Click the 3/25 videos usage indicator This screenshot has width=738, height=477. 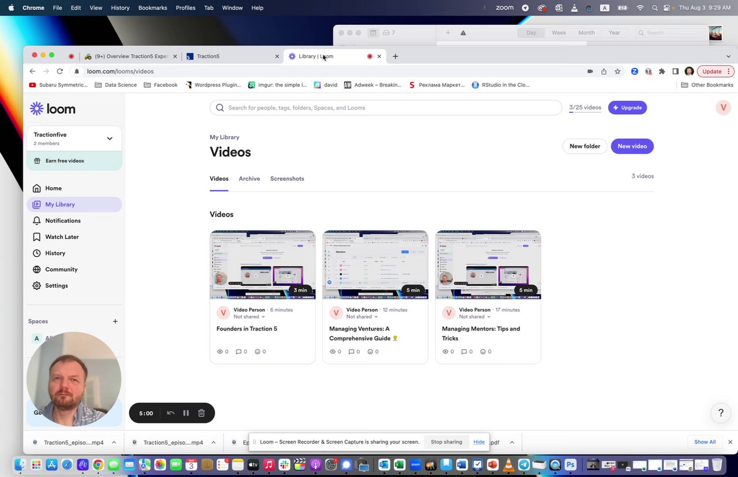click(585, 108)
